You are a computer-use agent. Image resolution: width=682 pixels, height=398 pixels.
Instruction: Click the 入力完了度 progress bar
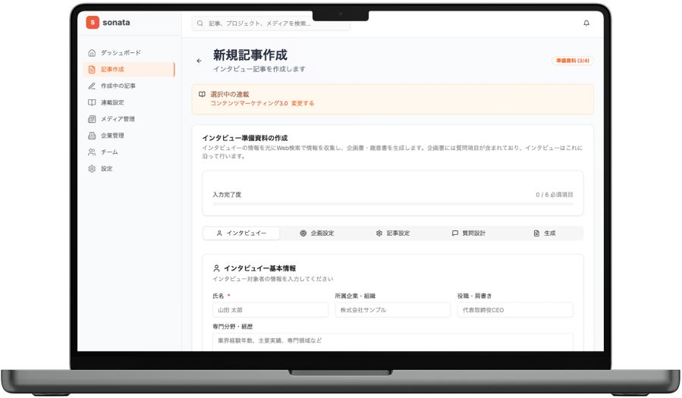393,204
